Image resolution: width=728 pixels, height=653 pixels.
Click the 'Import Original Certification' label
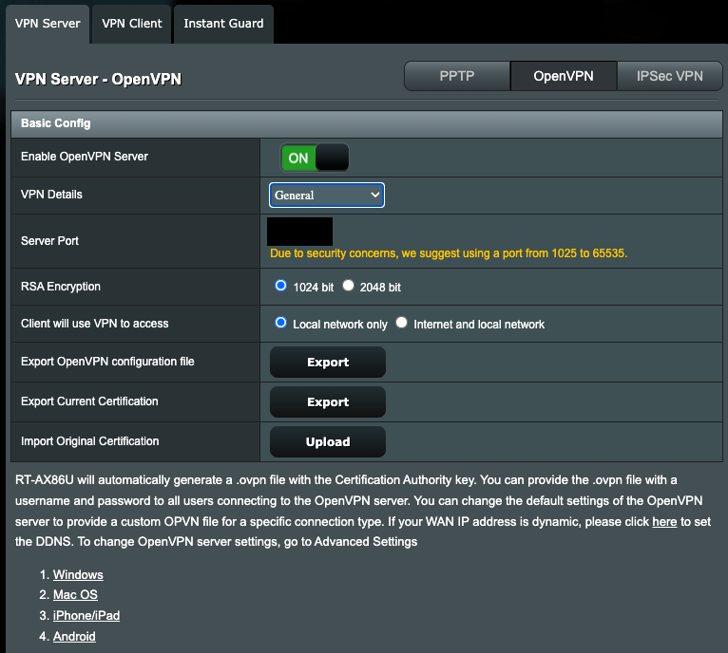coord(89,441)
